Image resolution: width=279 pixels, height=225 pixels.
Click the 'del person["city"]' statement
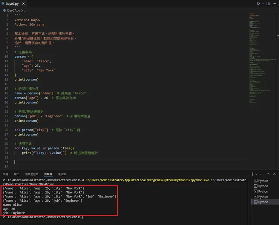pos(31,130)
